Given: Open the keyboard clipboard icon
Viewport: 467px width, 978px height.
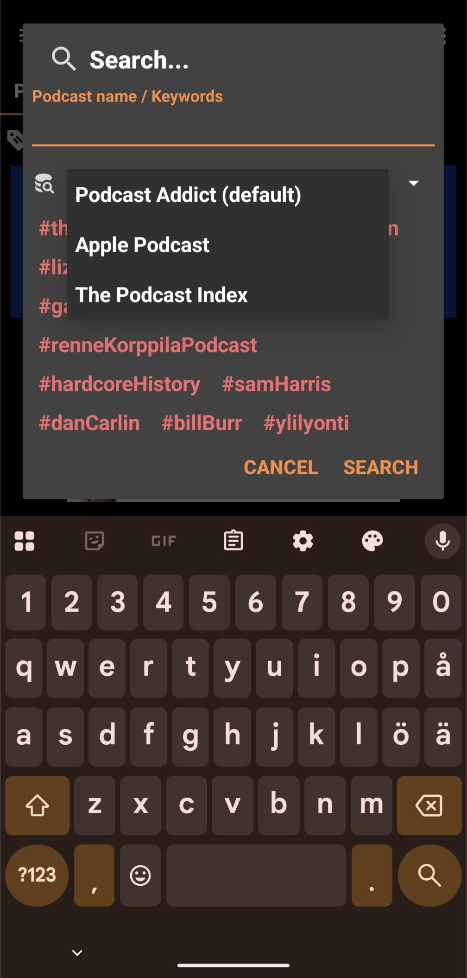Looking at the screenshot, I should (233, 541).
